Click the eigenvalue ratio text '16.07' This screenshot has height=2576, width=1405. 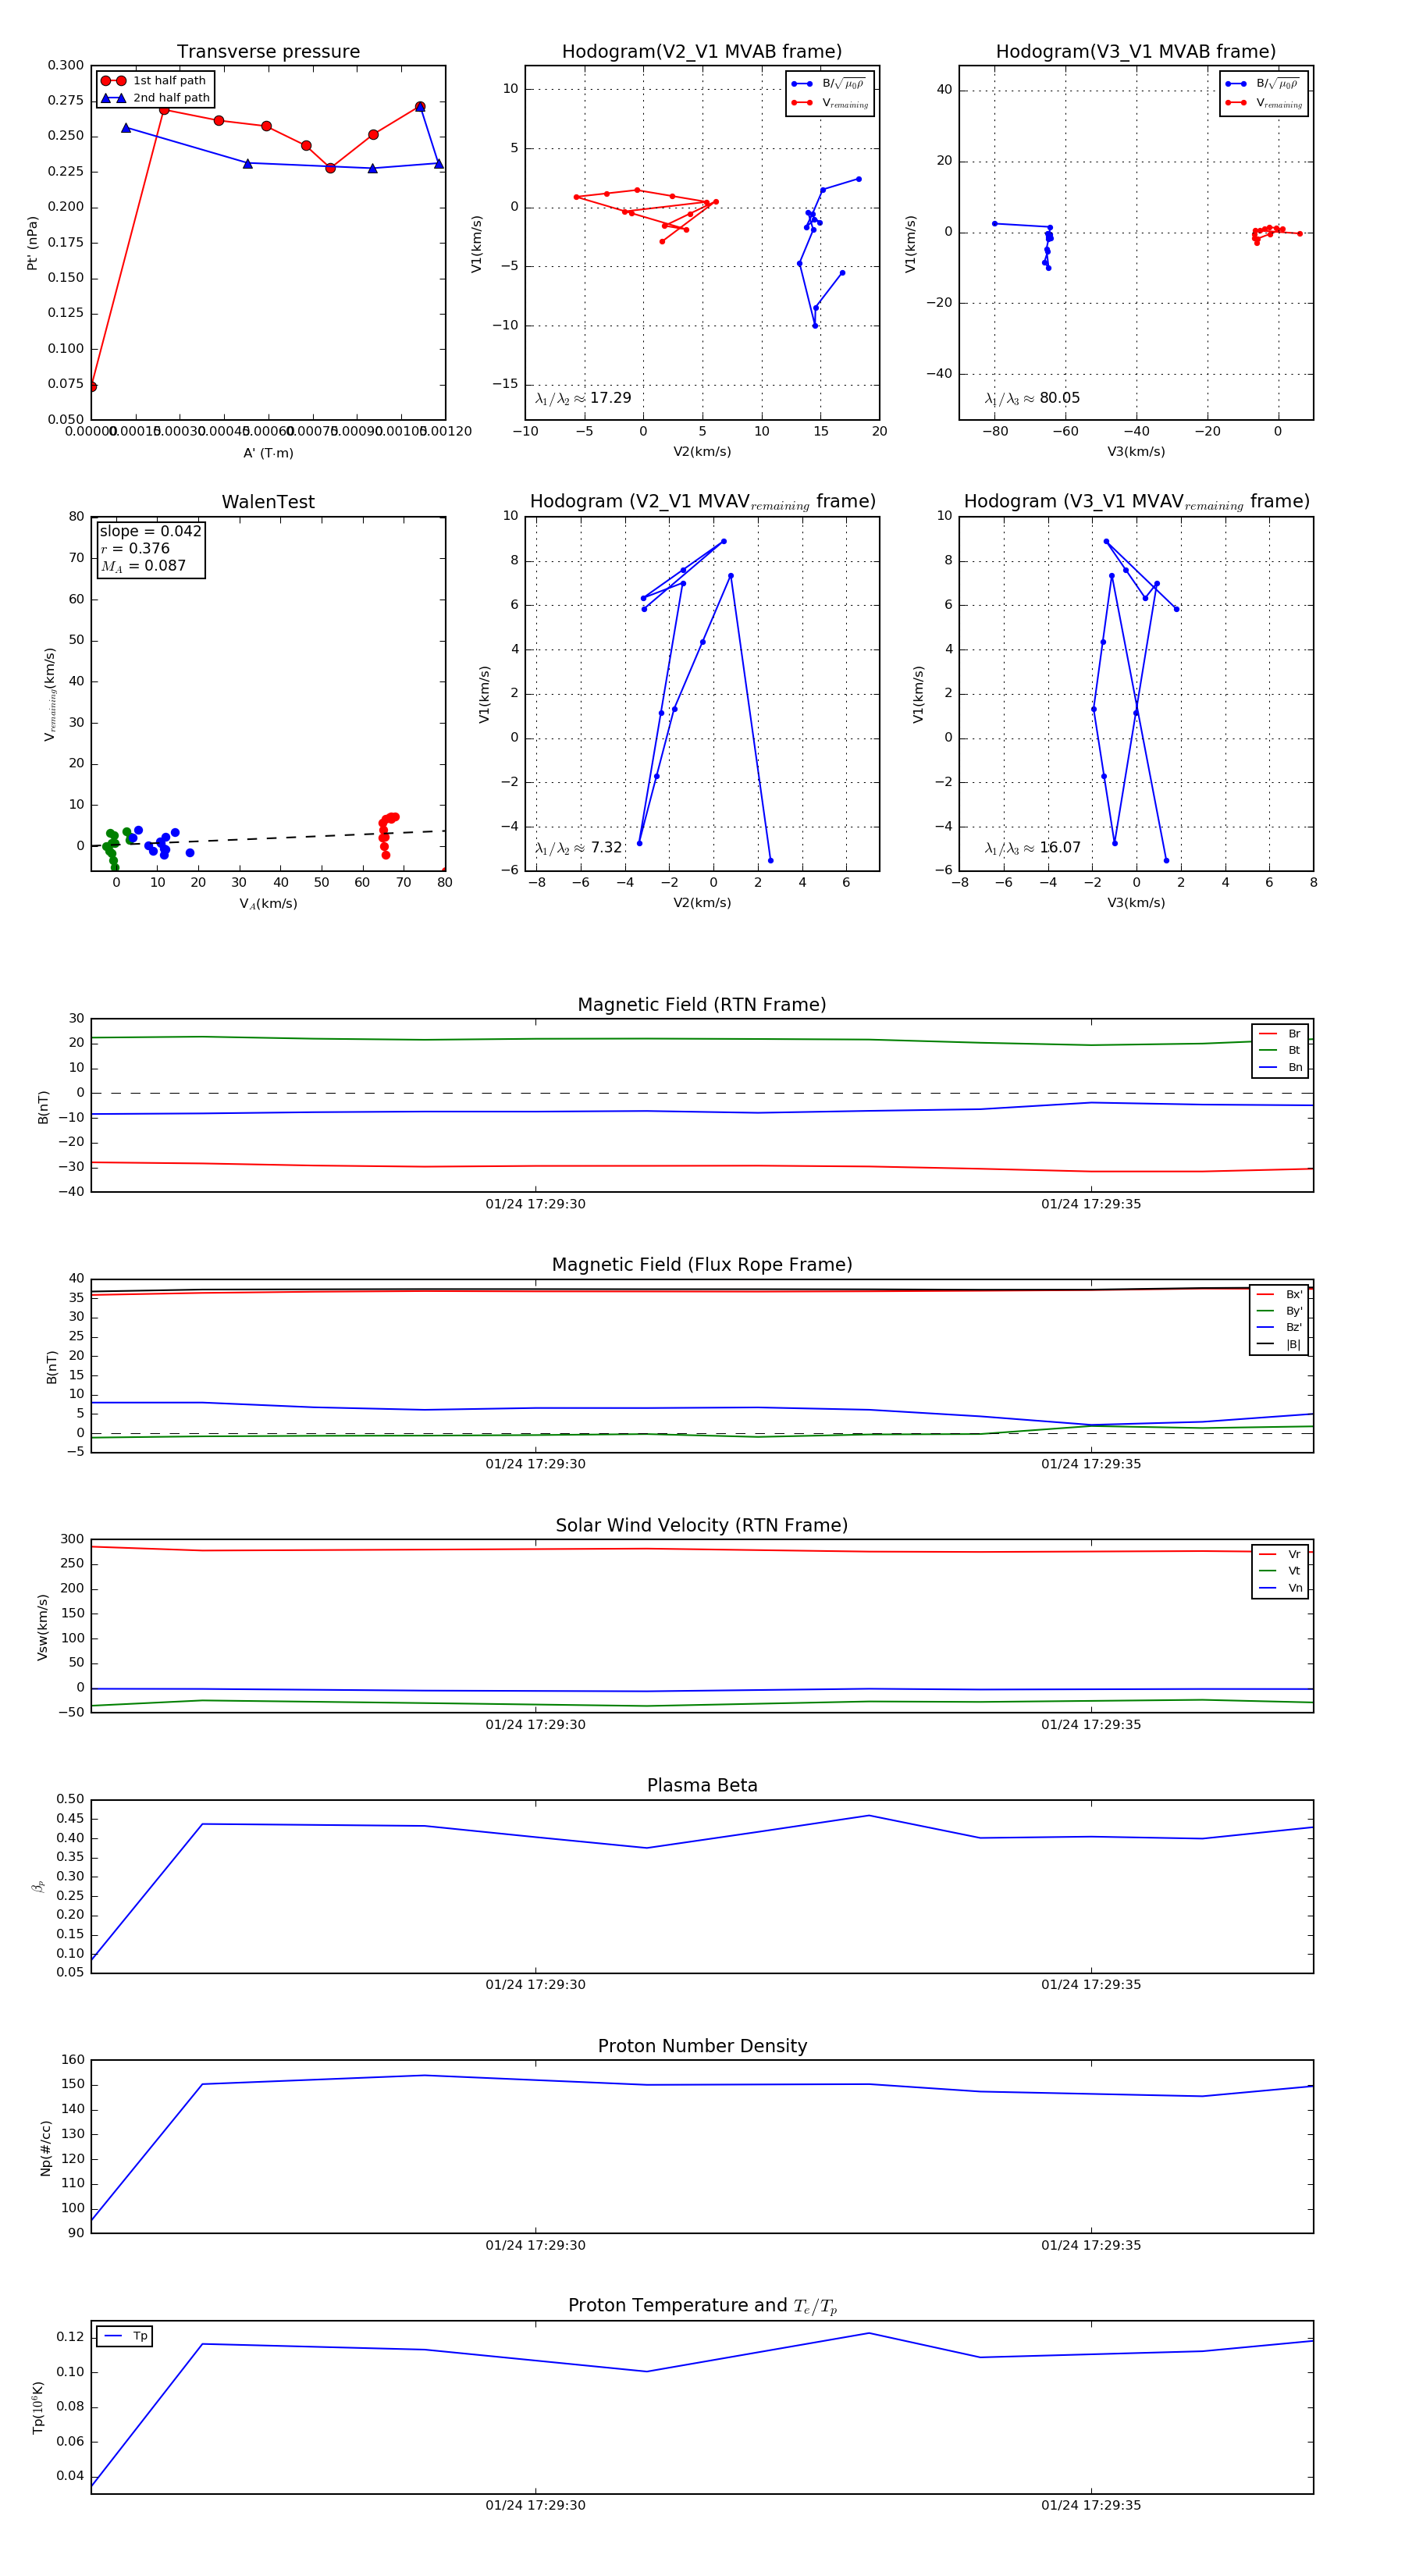[x=1060, y=848]
